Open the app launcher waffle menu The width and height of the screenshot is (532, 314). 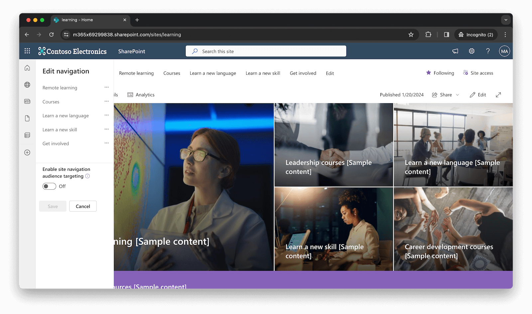click(x=27, y=51)
